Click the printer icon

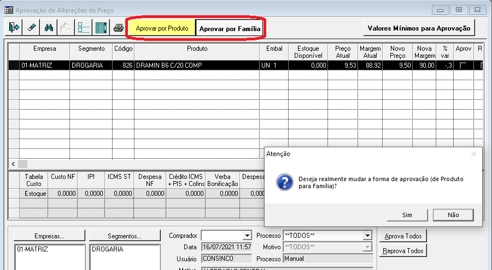click(119, 28)
